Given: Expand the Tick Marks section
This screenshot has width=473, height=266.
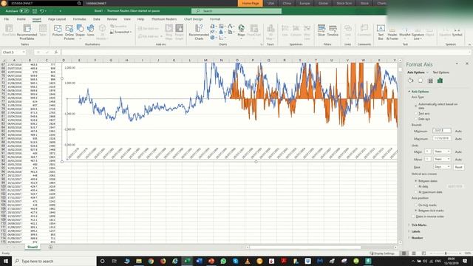Looking at the screenshot, I should (419, 225).
